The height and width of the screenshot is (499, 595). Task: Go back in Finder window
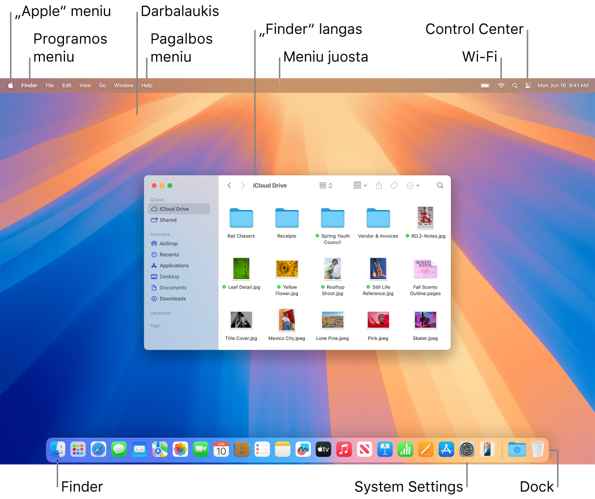coord(229,186)
